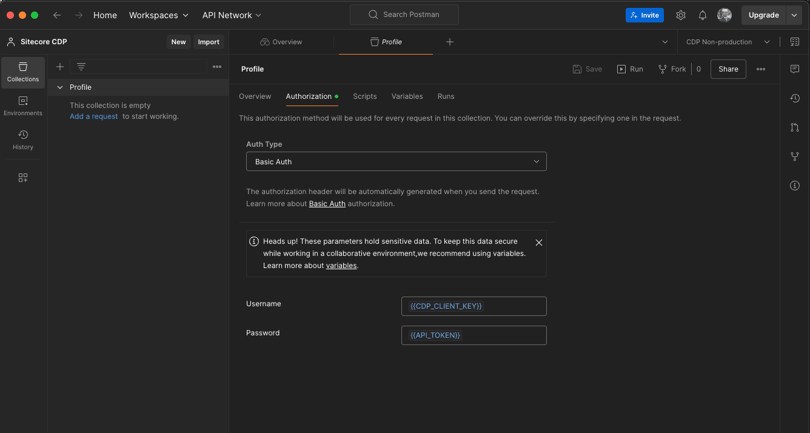Open the comments icon in right sidebar

click(795, 69)
